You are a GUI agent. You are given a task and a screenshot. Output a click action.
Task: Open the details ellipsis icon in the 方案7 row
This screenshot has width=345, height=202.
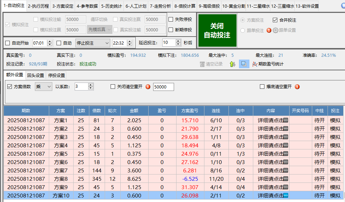286,170
